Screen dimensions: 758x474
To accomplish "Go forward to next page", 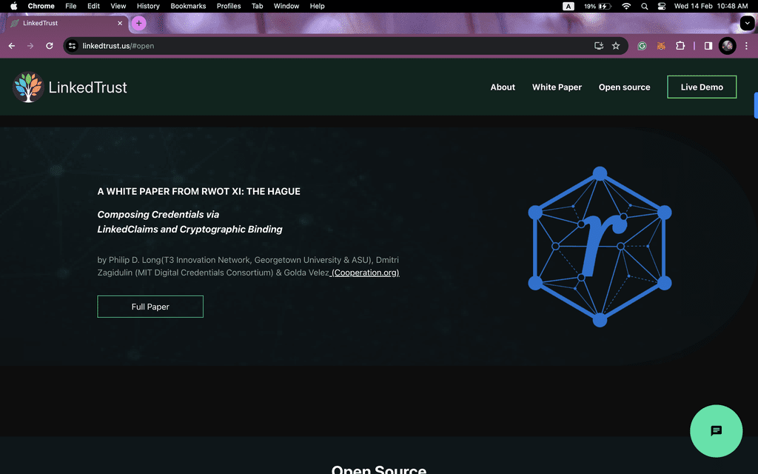I will (x=30, y=46).
